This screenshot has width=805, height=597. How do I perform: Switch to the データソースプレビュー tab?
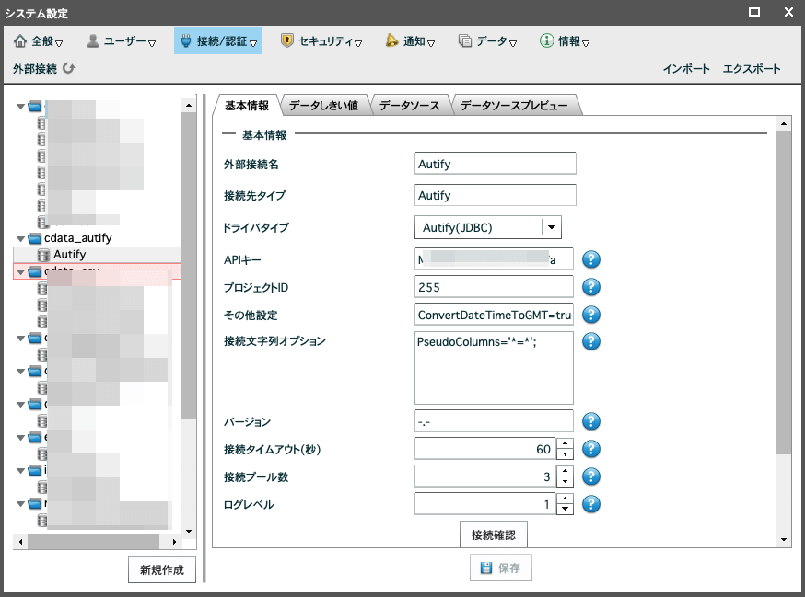tap(514, 105)
